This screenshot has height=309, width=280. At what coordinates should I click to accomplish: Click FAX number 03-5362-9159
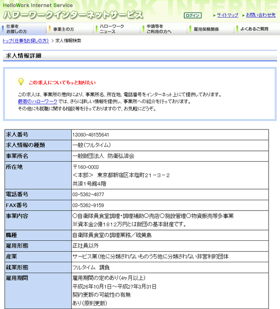(88, 205)
